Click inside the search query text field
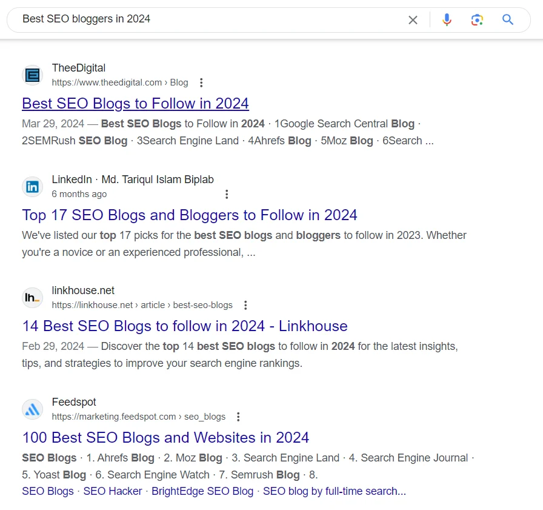This screenshot has height=510, width=543. tap(208, 19)
